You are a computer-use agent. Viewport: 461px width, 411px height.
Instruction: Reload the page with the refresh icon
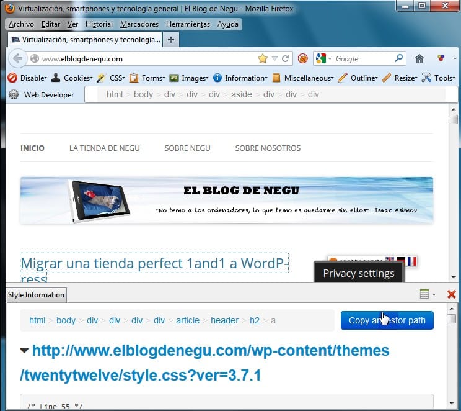click(x=286, y=59)
